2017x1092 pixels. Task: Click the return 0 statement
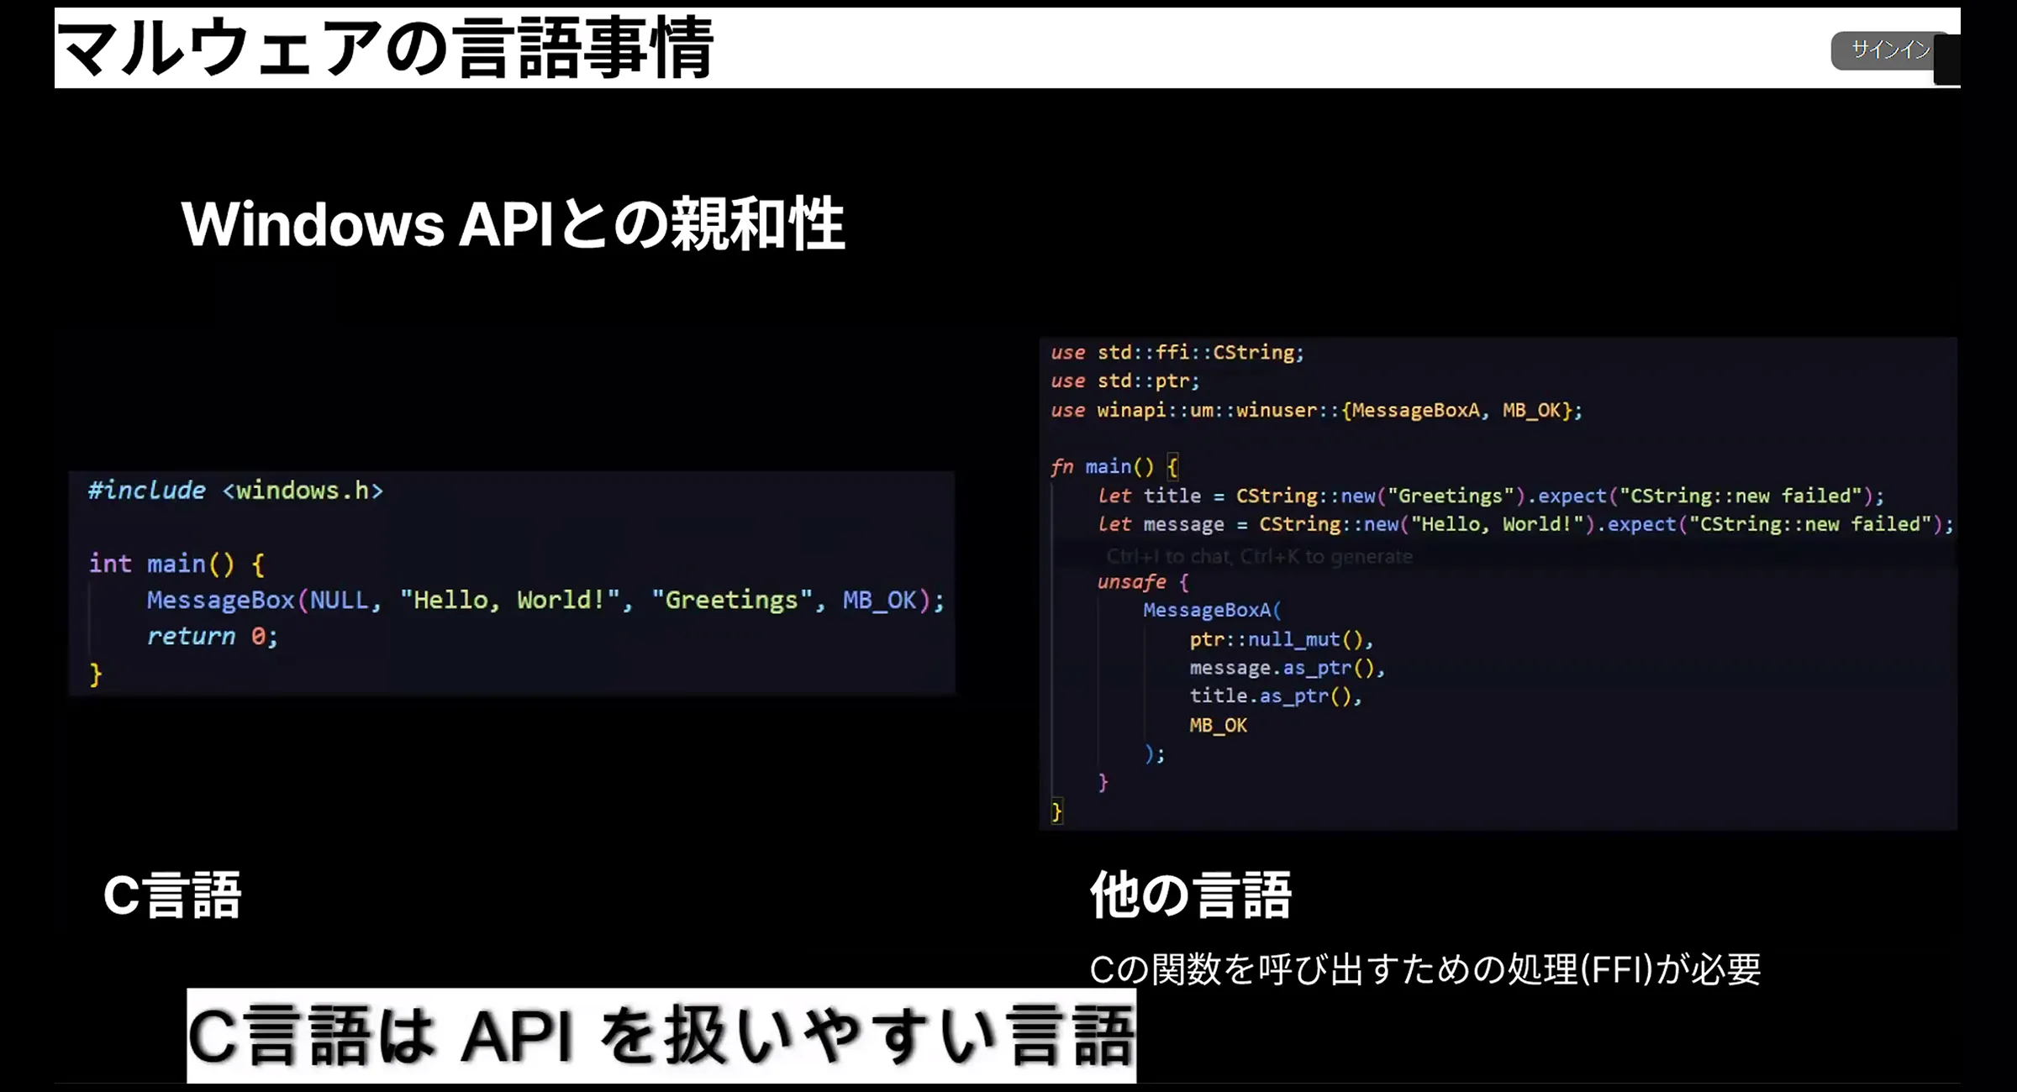click(x=212, y=637)
